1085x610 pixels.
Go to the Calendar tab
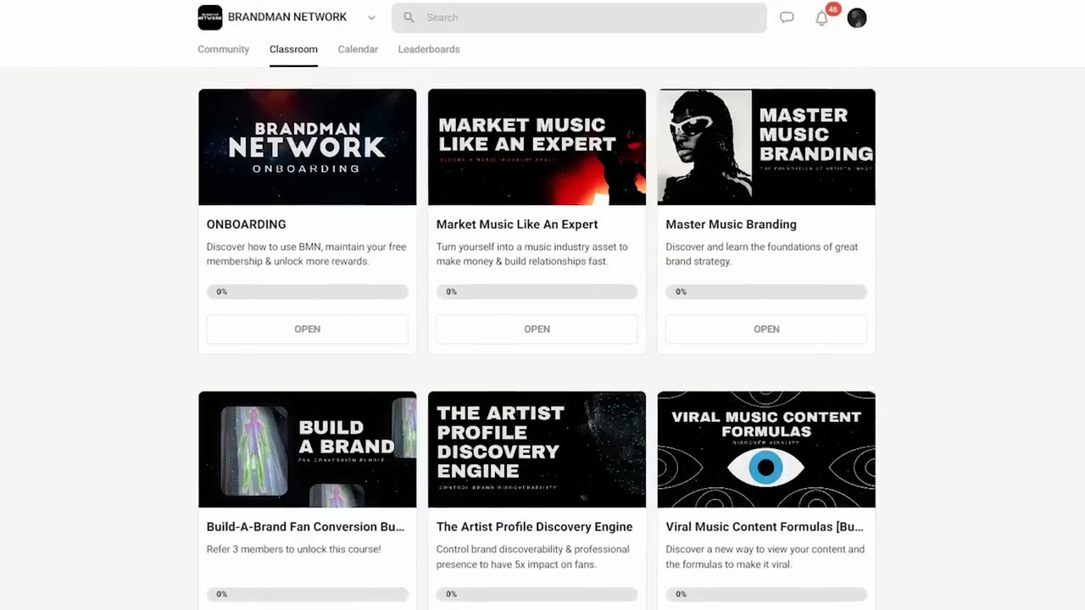point(358,49)
